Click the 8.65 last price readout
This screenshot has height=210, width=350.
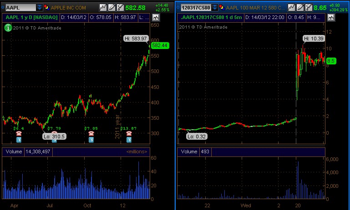click(320, 8)
